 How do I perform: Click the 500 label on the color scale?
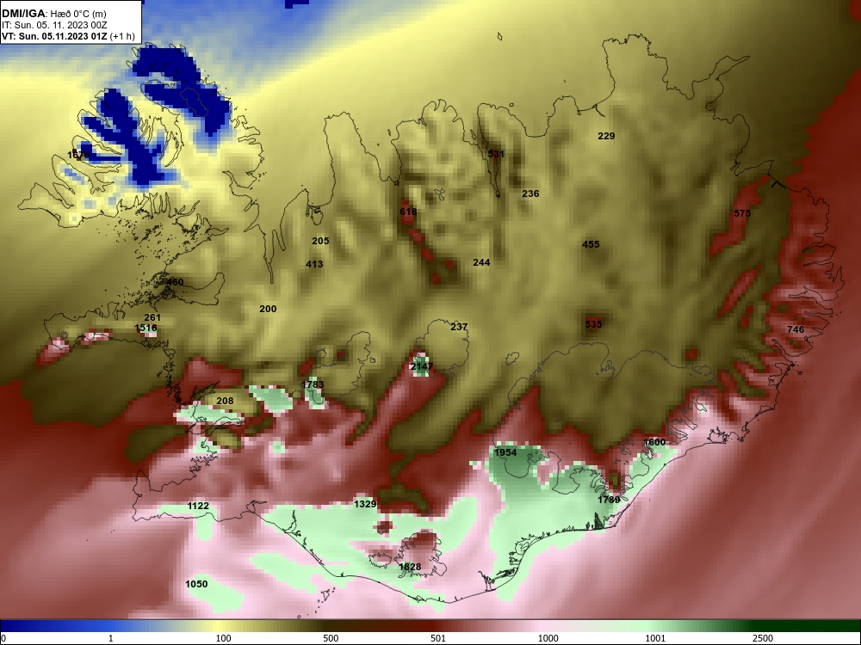coord(331,638)
